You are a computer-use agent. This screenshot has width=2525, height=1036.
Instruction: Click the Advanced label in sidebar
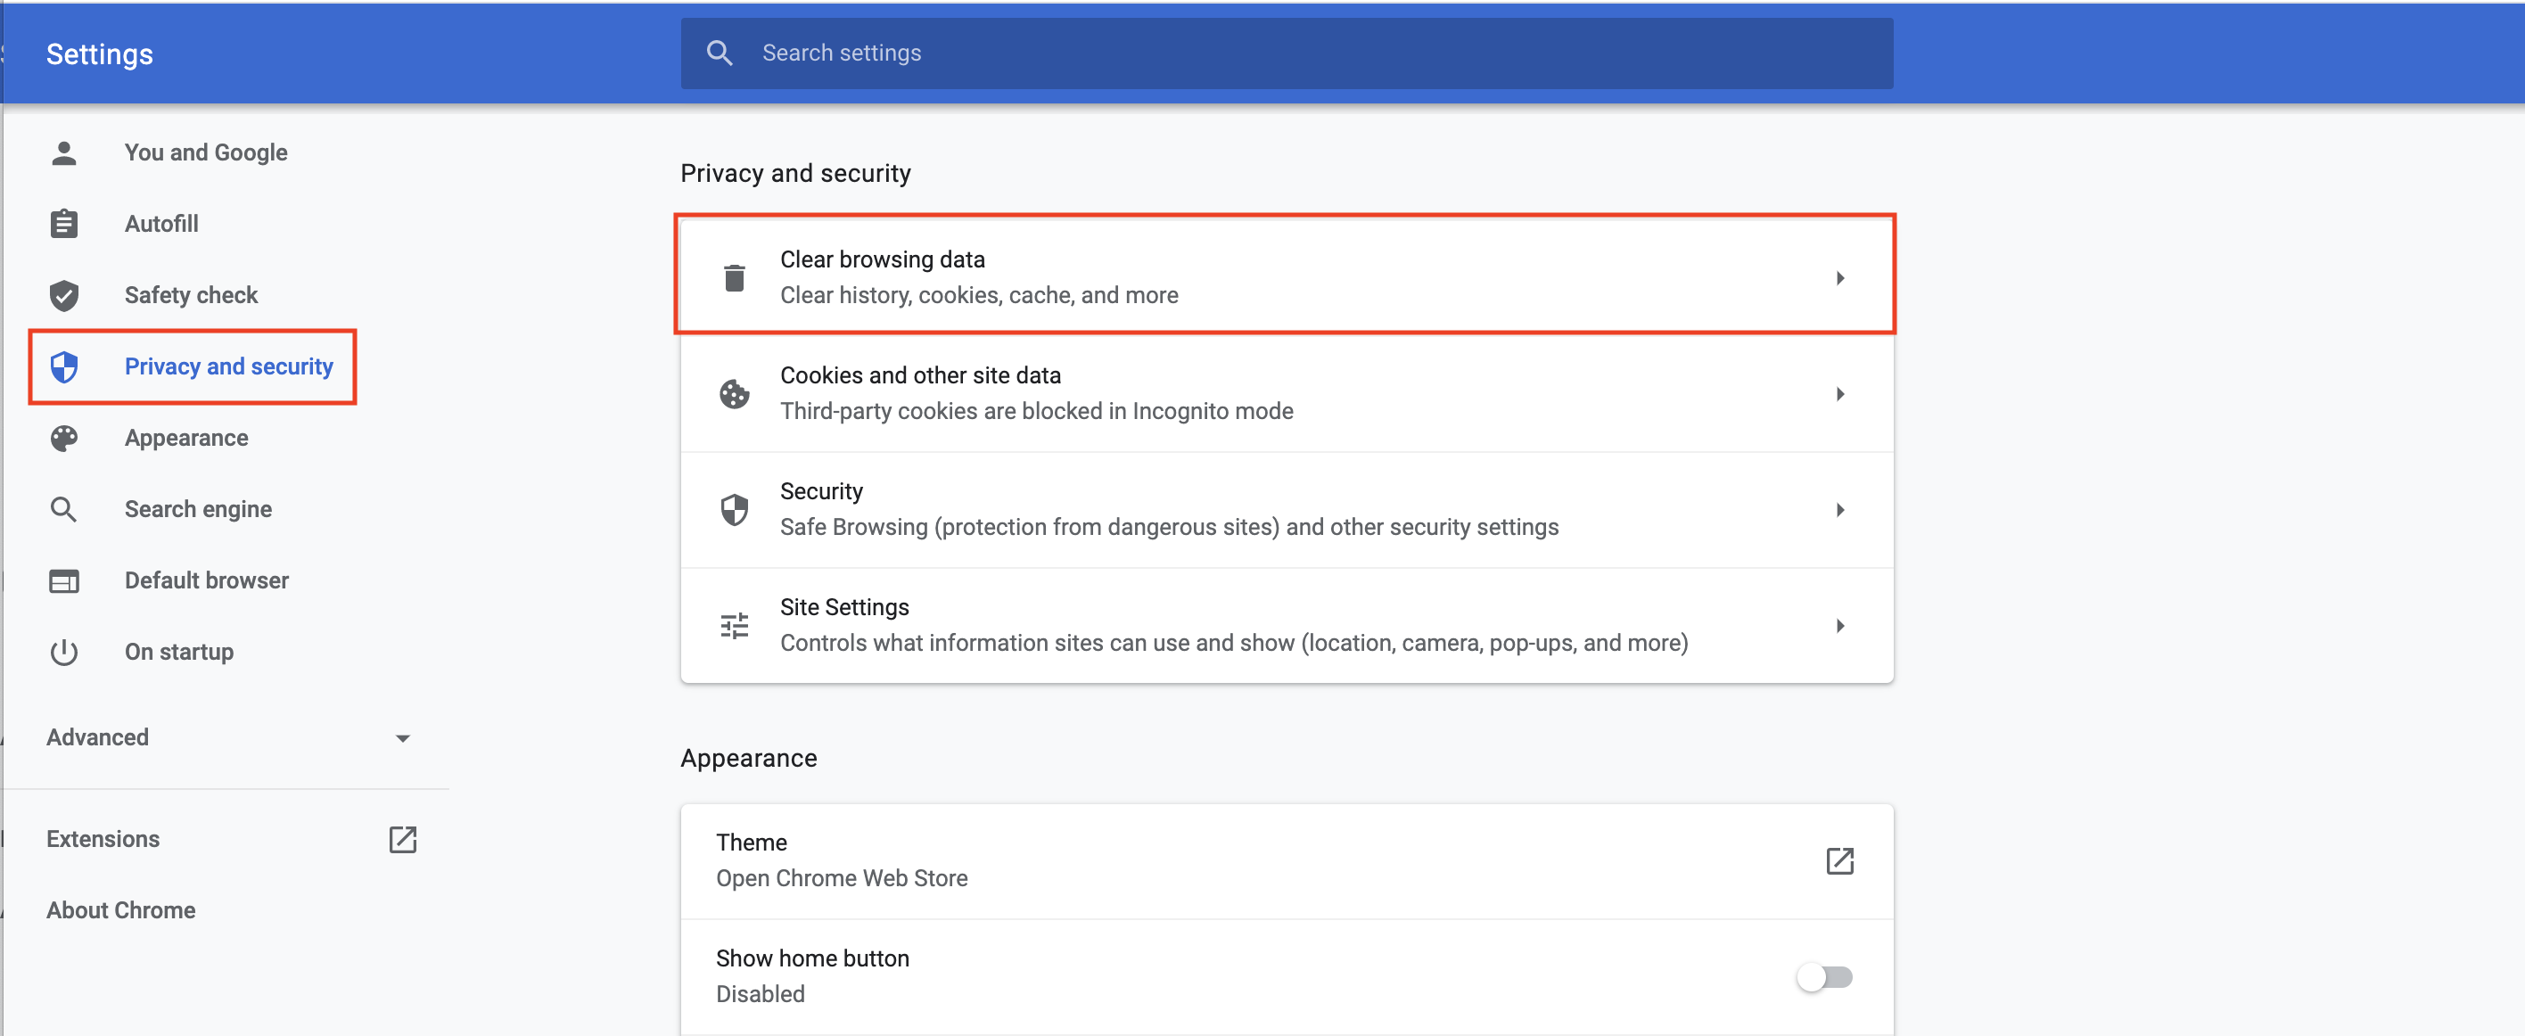tap(98, 738)
